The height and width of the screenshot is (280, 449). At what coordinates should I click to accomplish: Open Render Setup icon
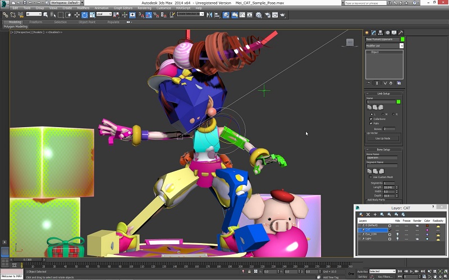[x=268, y=15]
